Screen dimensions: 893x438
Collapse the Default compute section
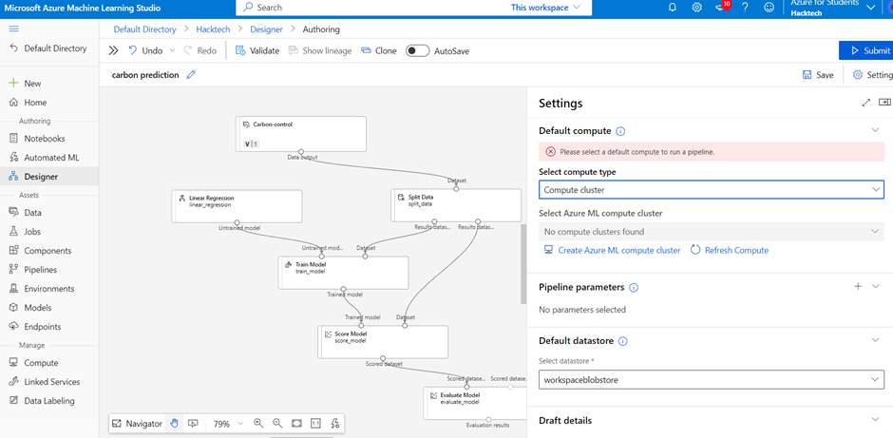coord(876,130)
